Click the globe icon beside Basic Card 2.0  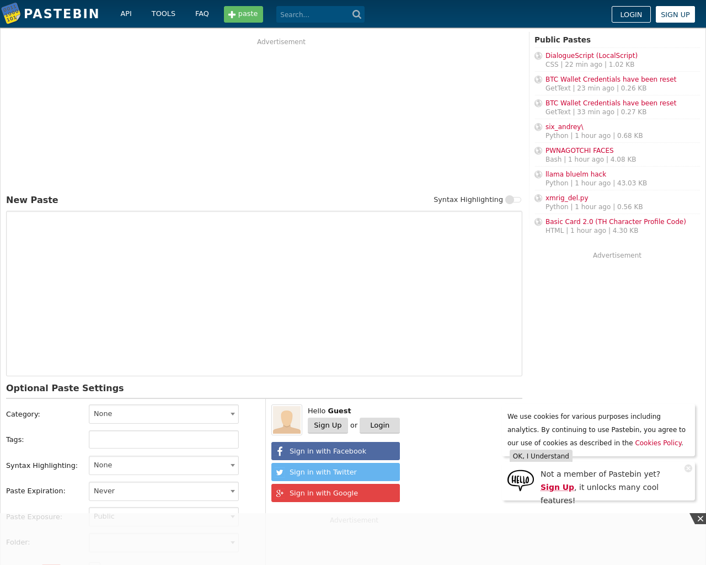tap(538, 222)
